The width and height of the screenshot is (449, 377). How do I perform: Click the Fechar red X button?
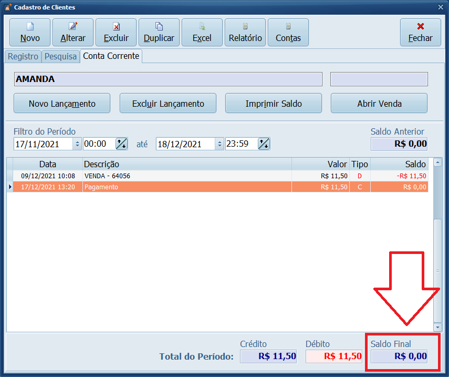(x=420, y=33)
